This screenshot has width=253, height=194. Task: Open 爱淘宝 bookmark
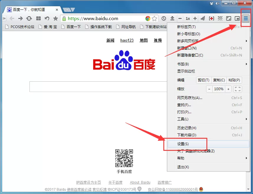[48, 27]
